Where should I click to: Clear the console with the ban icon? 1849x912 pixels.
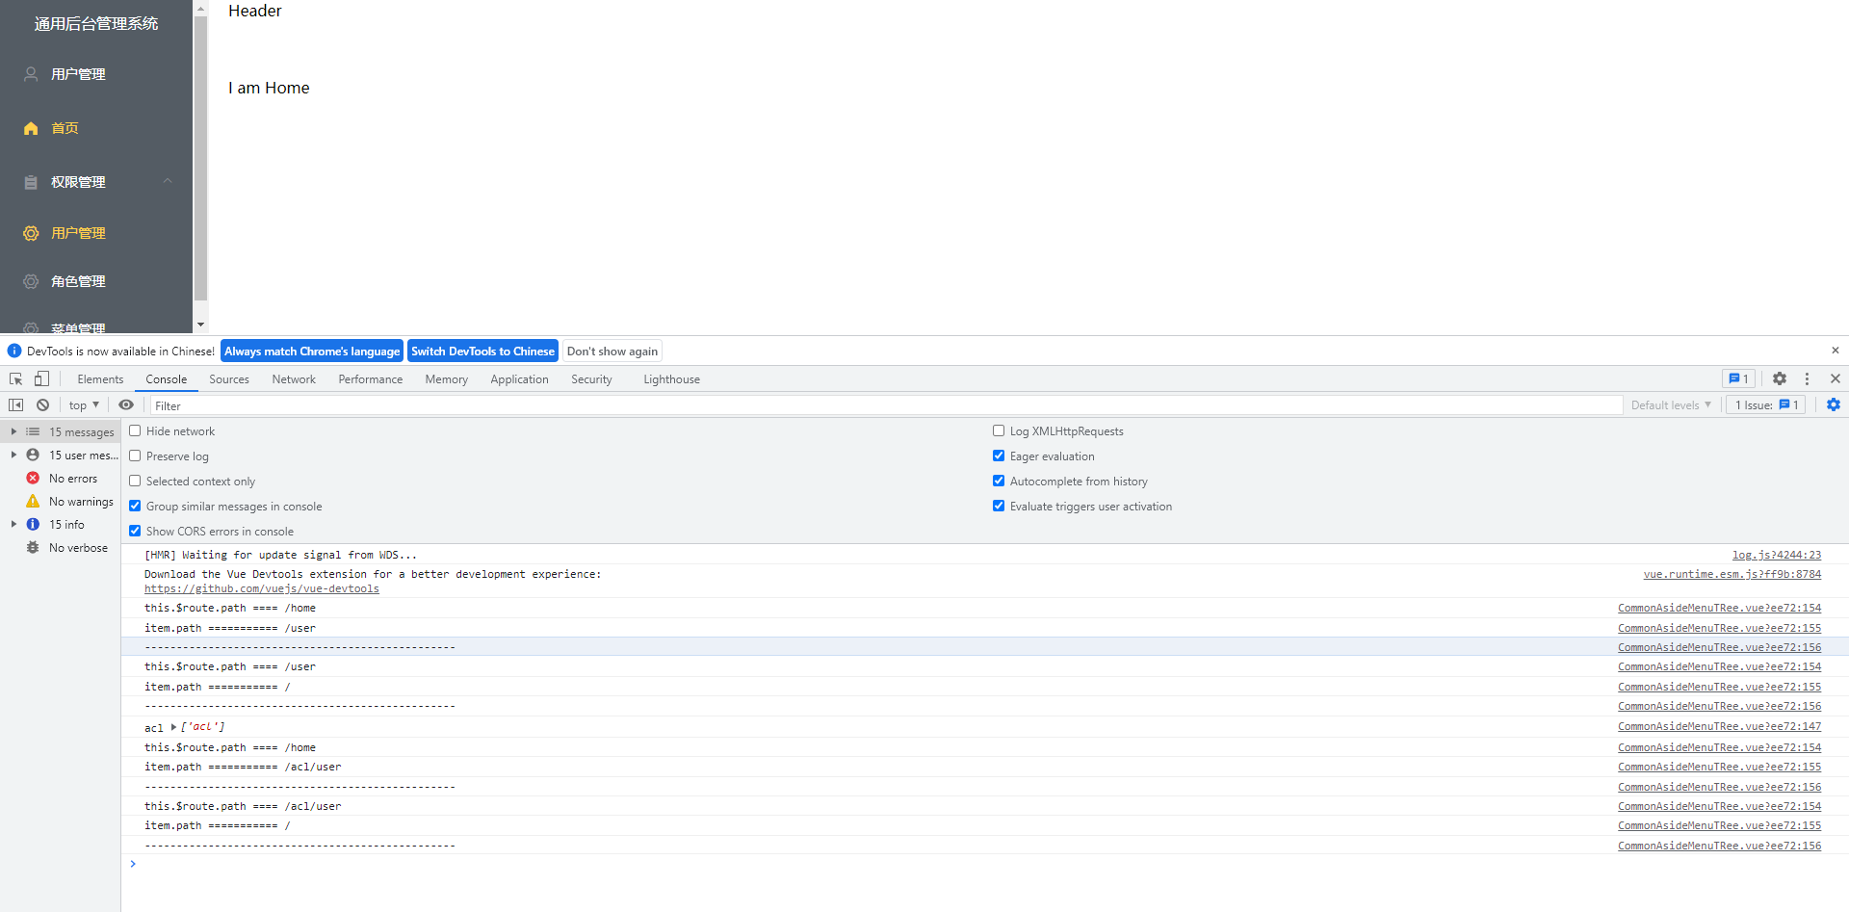tap(42, 404)
